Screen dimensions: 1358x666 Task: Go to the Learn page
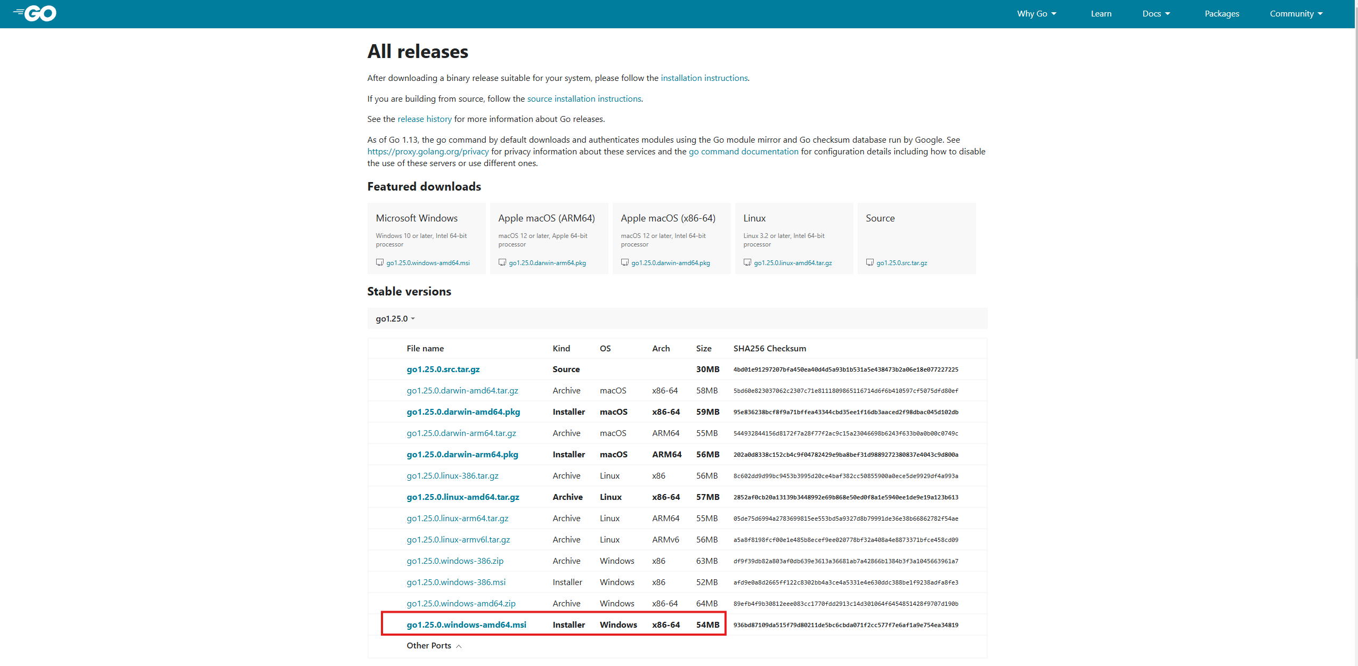(x=1101, y=14)
